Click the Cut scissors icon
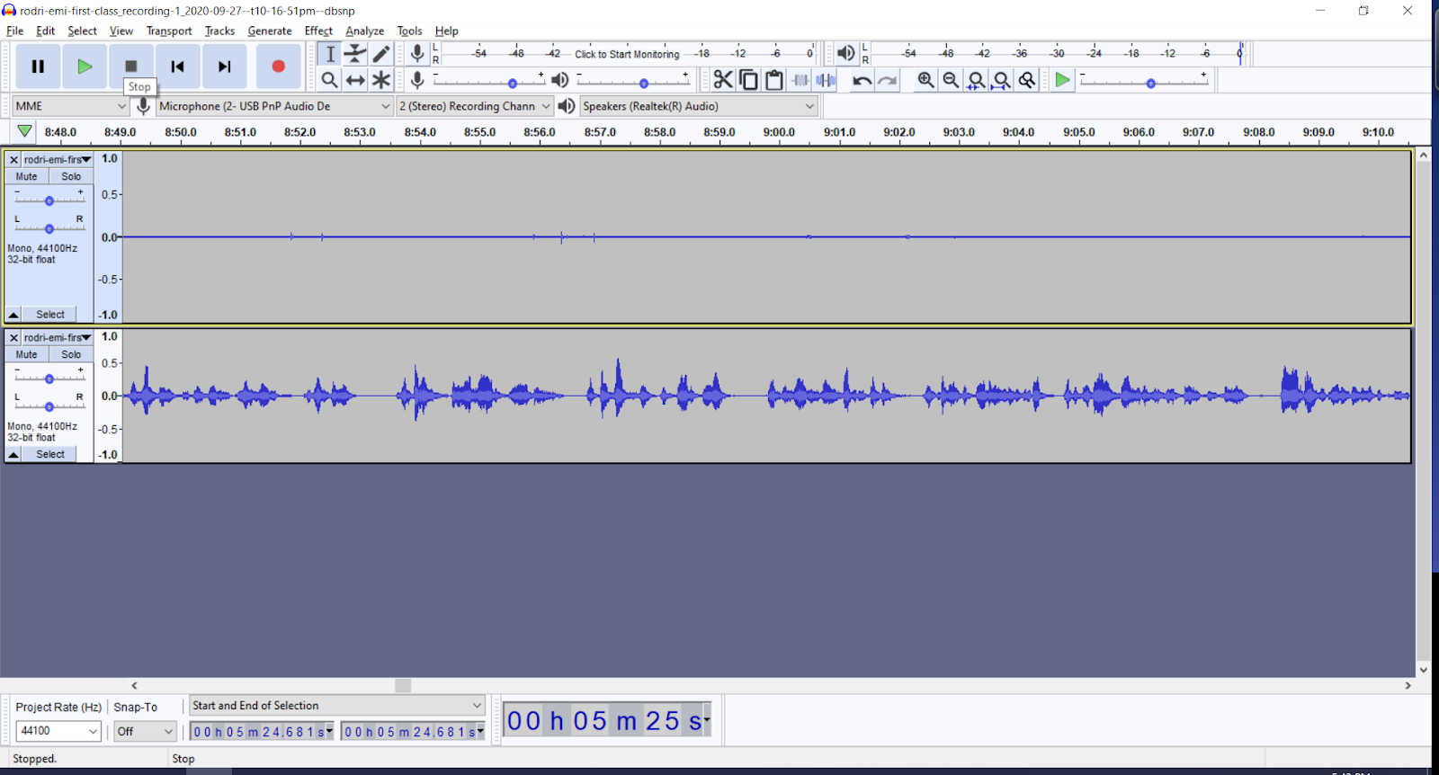Screen dimensions: 1439x775 722,80
